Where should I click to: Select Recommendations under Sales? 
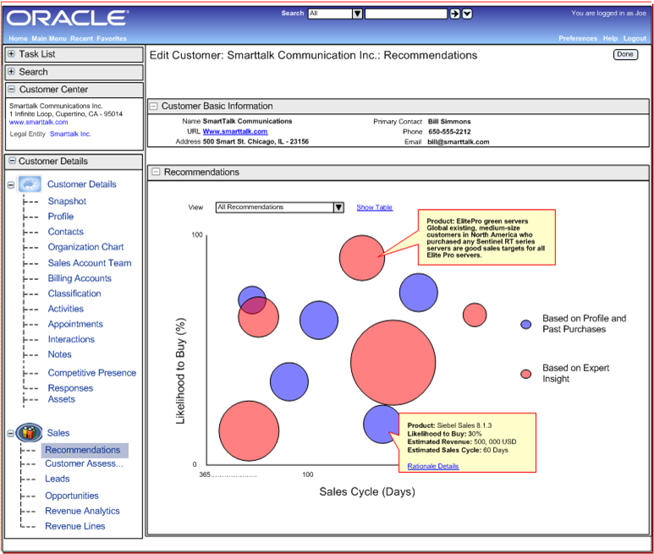[83, 450]
